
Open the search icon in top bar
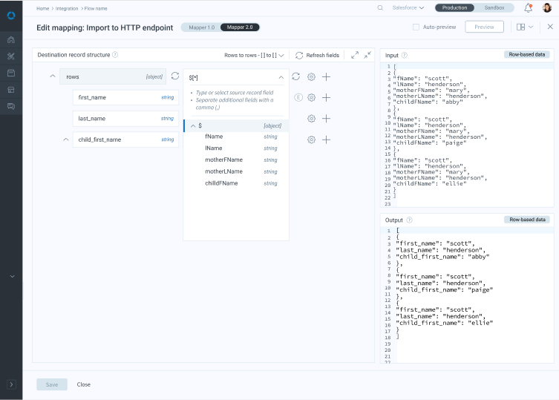coord(380,7)
